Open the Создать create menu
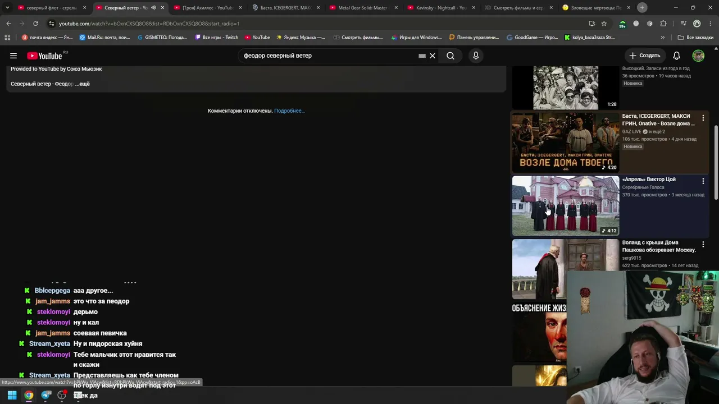 (x=645, y=56)
